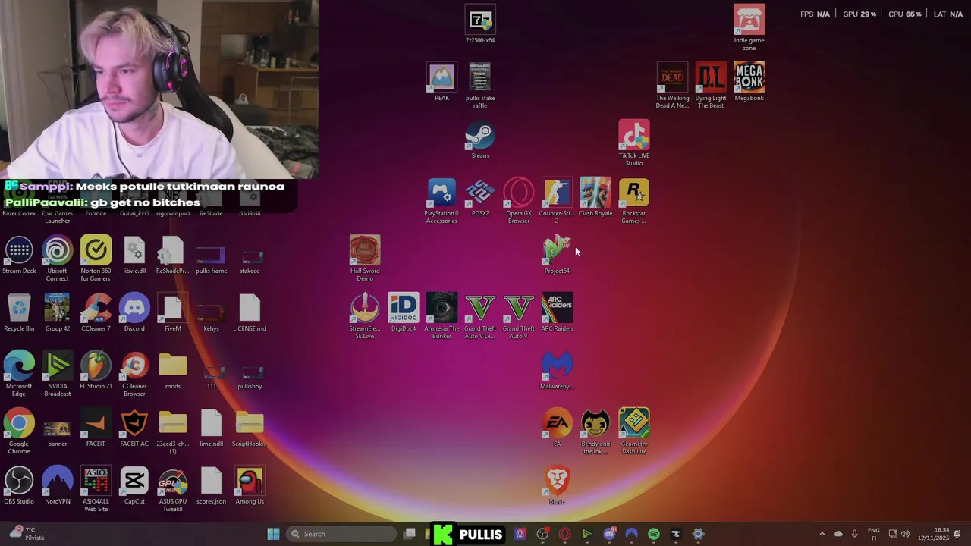971x546 pixels.
Task: Open Ubisoft Connect shortcut
Action: pyautogui.click(x=58, y=259)
